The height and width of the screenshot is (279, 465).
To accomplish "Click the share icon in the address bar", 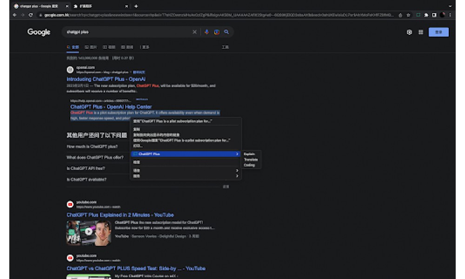I will (400, 15).
